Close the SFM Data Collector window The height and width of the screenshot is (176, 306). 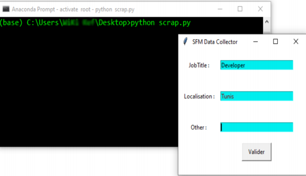pyautogui.click(x=296, y=41)
